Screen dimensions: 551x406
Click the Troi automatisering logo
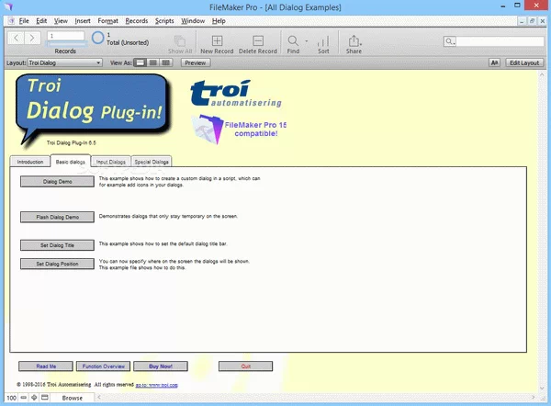click(236, 93)
